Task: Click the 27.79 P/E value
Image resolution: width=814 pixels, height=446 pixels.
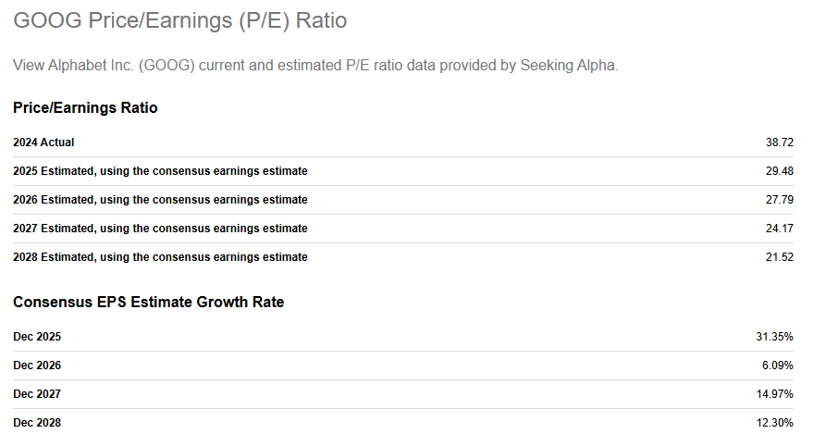Action: click(780, 200)
